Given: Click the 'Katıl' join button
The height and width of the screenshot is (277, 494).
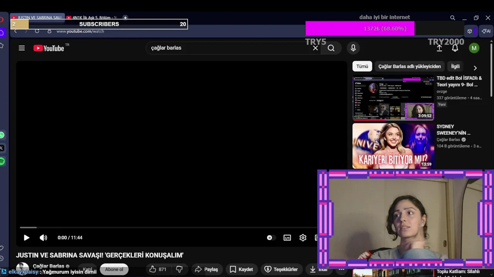Looking at the screenshot, I should pyautogui.click(x=87, y=269).
